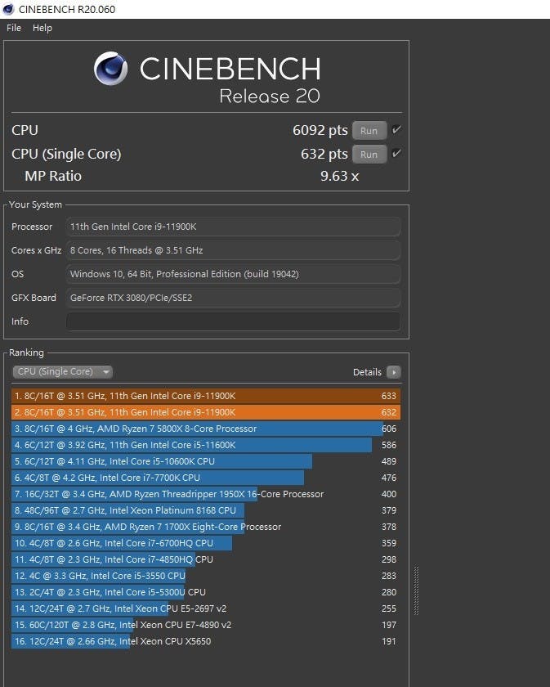This screenshot has width=550, height=687.
Task: Select ranking row 1 scoring 633
Action: [206, 396]
